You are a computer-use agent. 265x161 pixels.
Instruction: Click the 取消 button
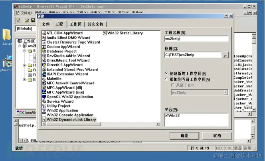[x=217, y=136]
